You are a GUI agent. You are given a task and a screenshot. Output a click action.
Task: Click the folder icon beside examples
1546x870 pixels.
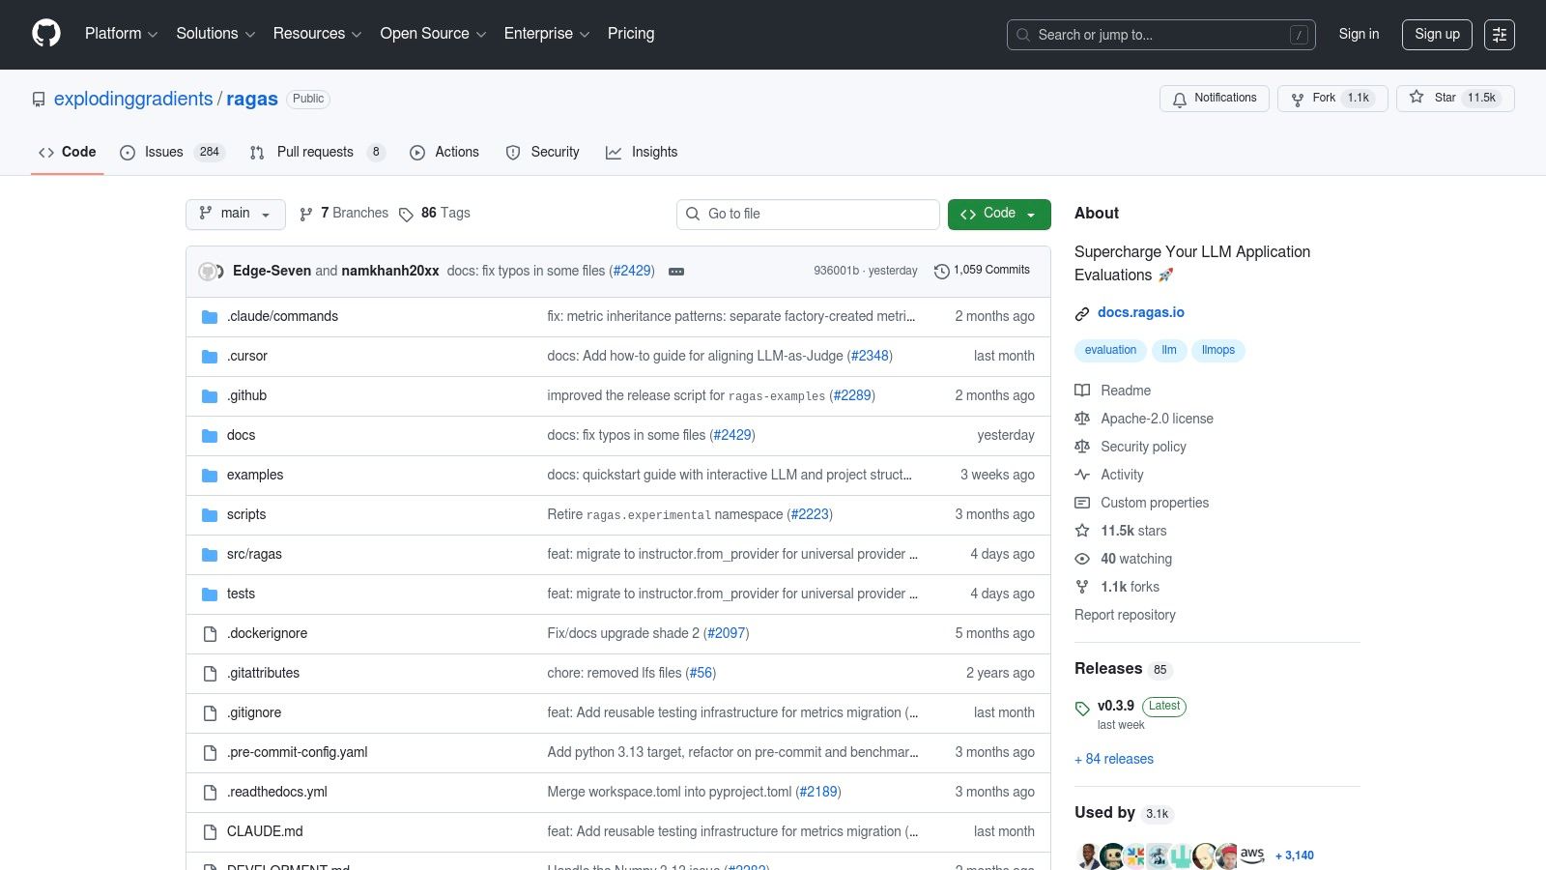(210, 476)
